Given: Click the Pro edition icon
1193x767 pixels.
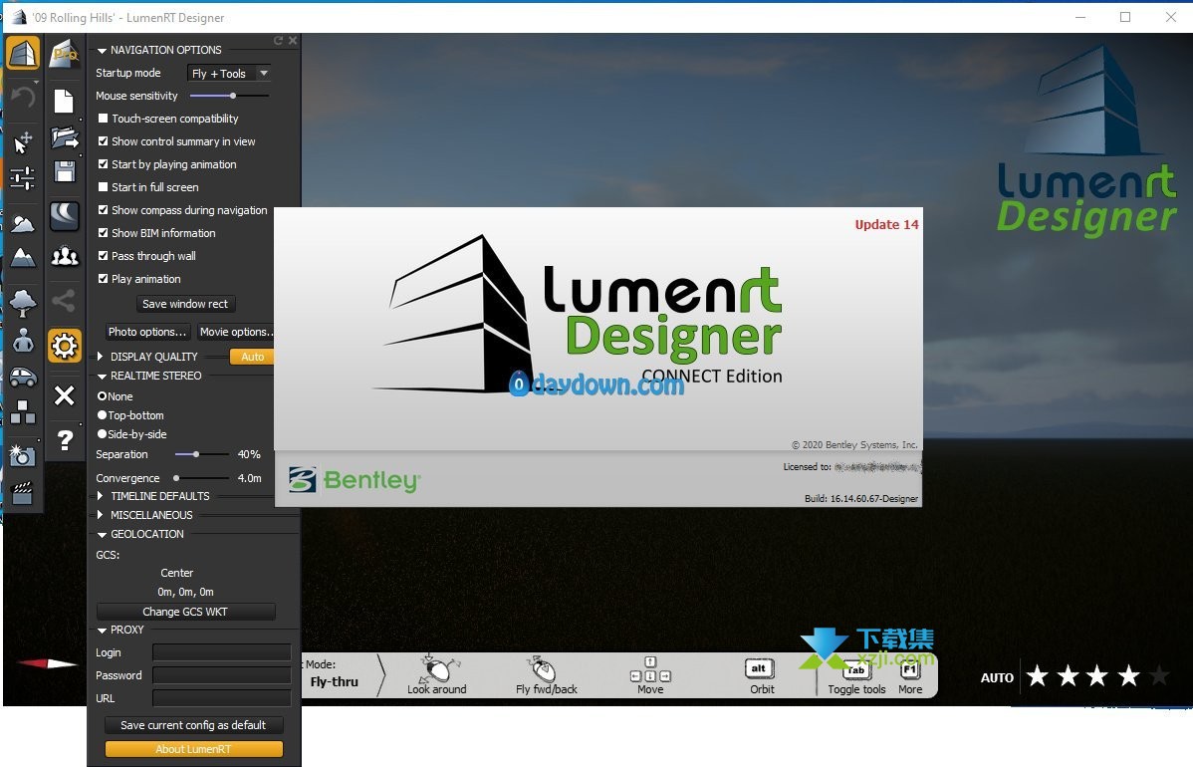Looking at the screenshot, I should [65, 53].
